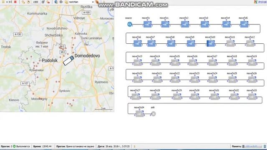Select the moveTo9 block

[x=191, y=43]
